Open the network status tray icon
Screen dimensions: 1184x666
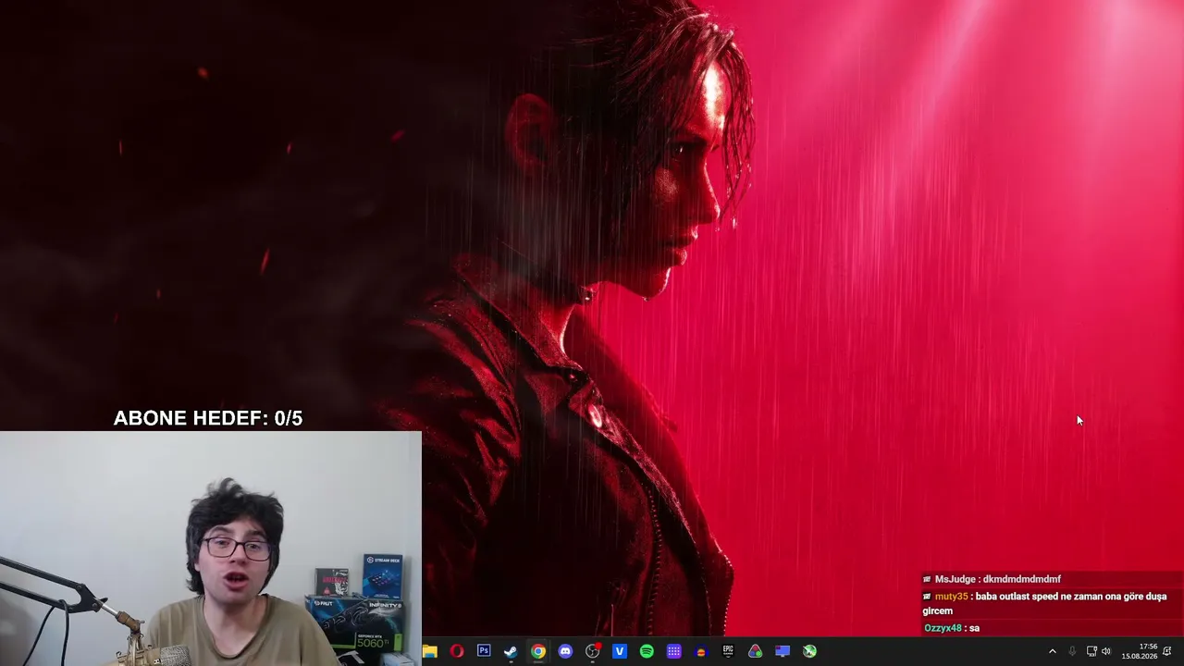click(x=1091, y=651)
